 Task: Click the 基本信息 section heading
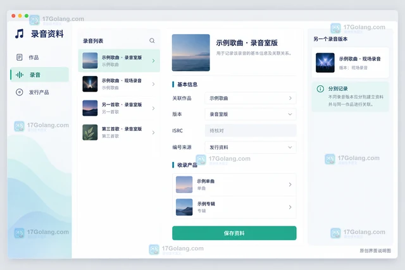187,84
